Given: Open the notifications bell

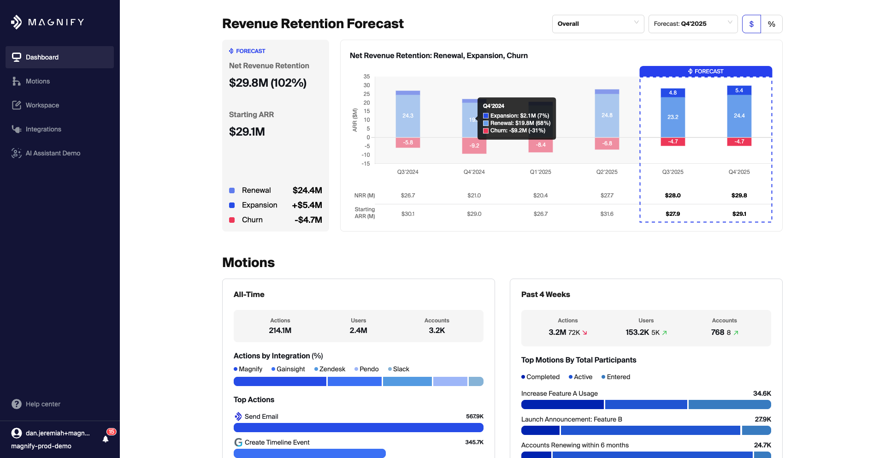Looking at the screenshot, I should (x=106, y=439).
